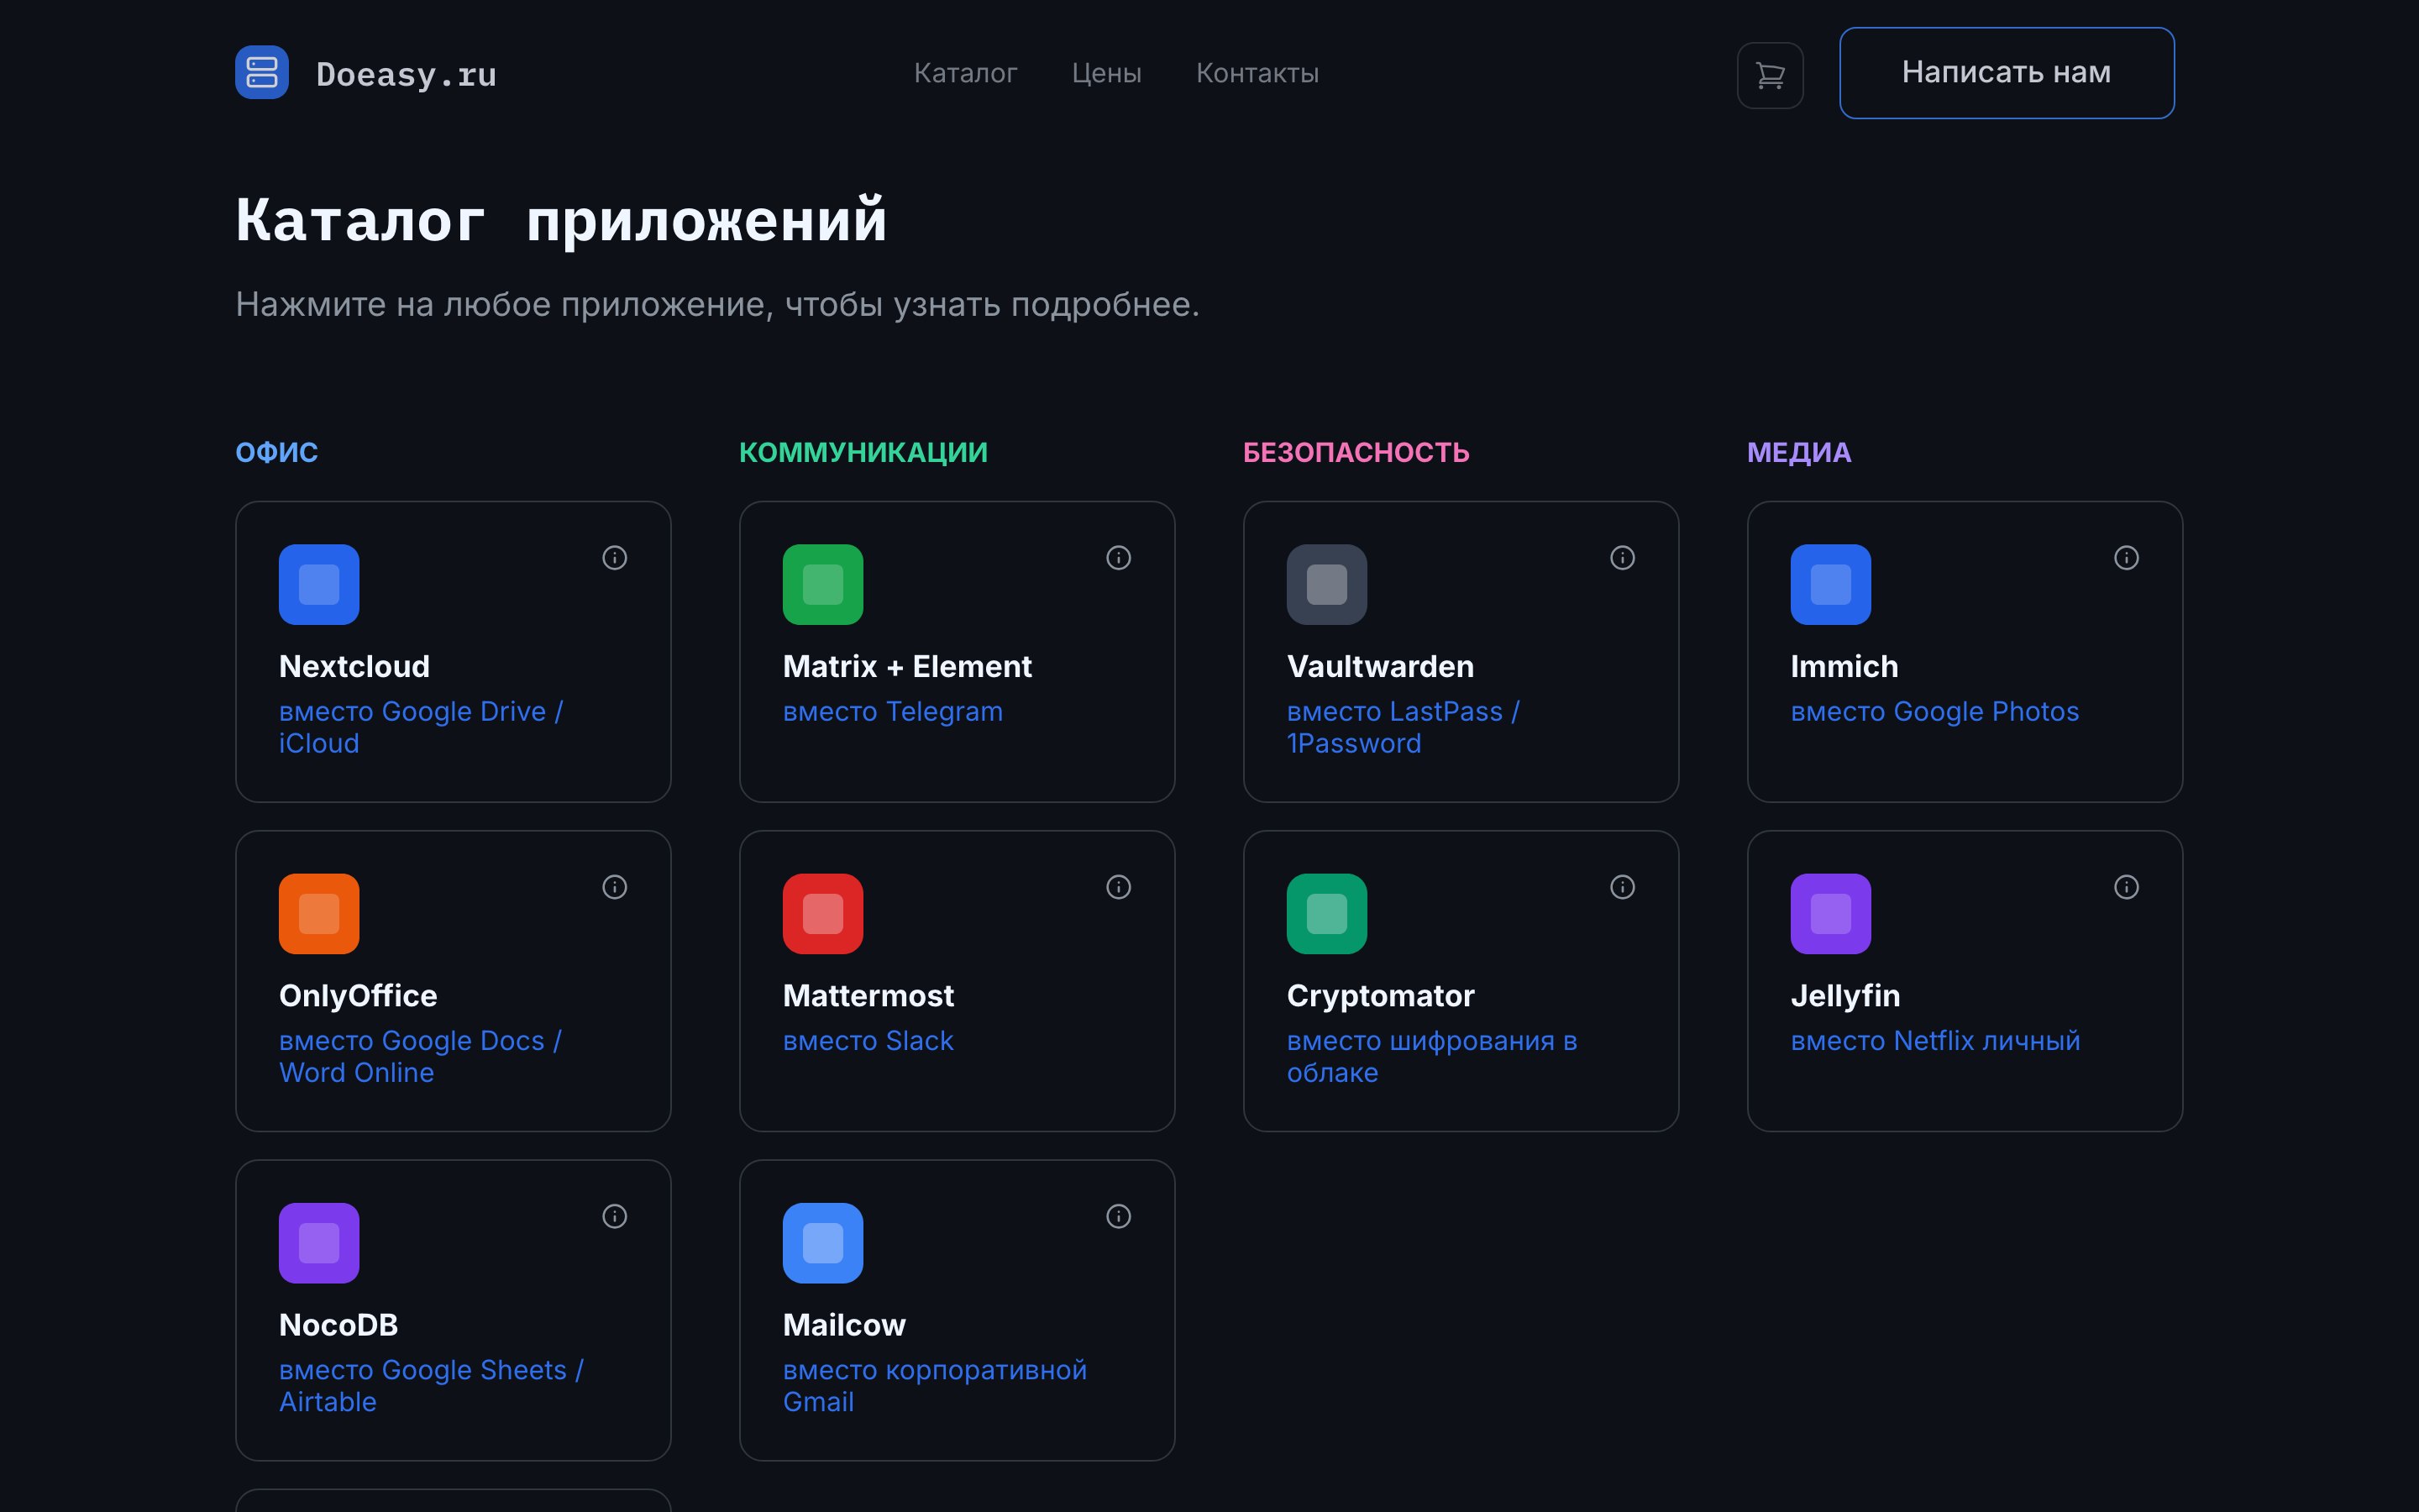The image size is (2419, 1512).
Task: Click the КОММУНИКАЦИИ category heading
Action: (863, 452)
